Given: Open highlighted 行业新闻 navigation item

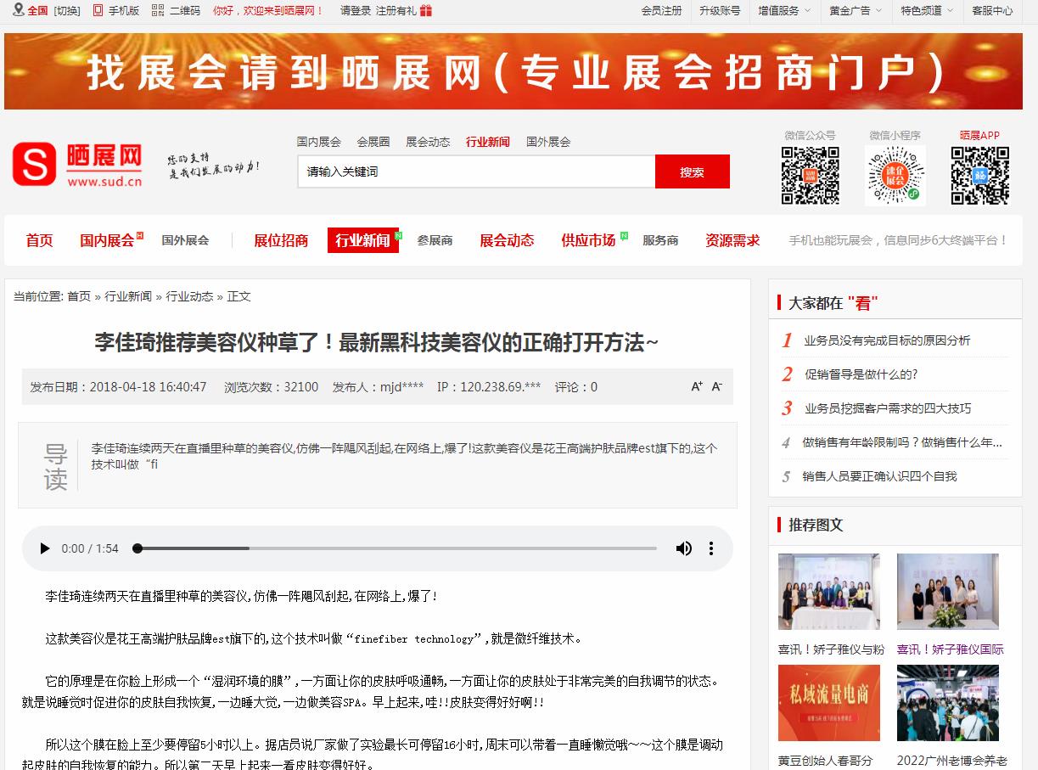Looking at the screenshot, I should click(x=362, y=240).
